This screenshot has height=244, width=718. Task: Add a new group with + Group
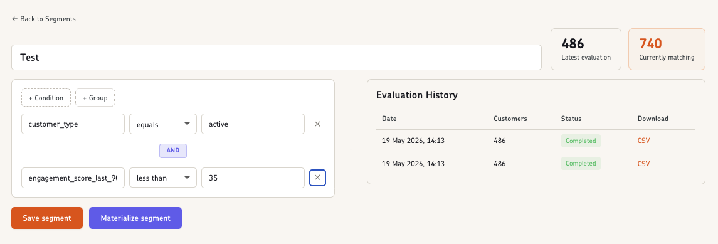click(x=95, y=97)
